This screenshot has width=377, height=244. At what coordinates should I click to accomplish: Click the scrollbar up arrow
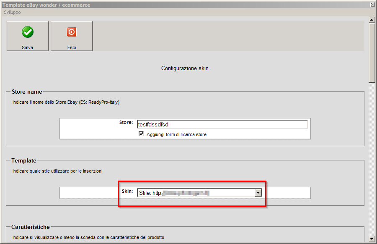tap(372, 20)
